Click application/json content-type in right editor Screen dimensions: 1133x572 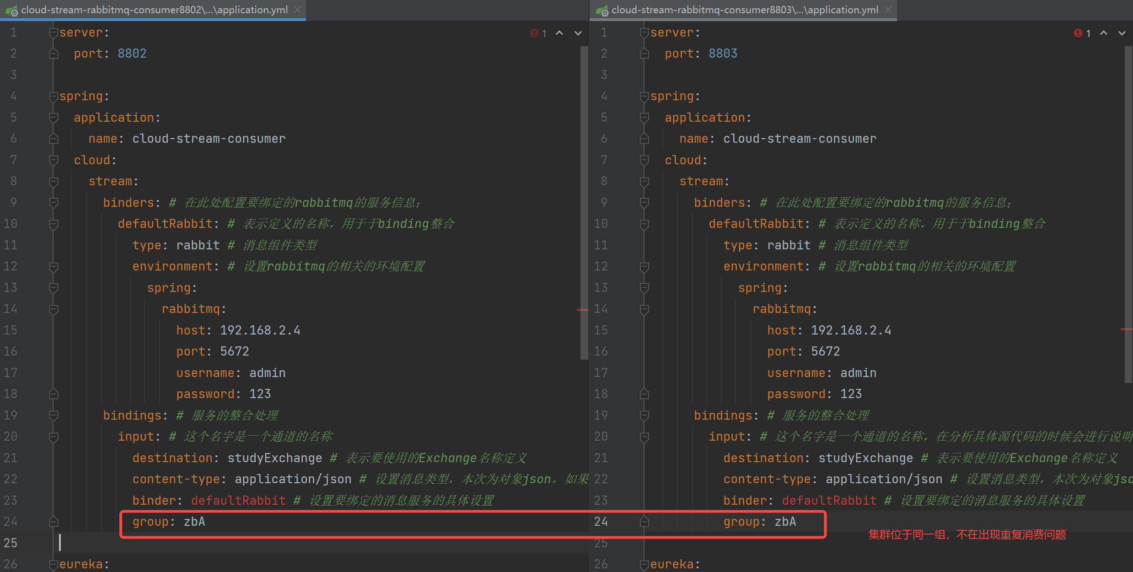(x=884, y=479)
